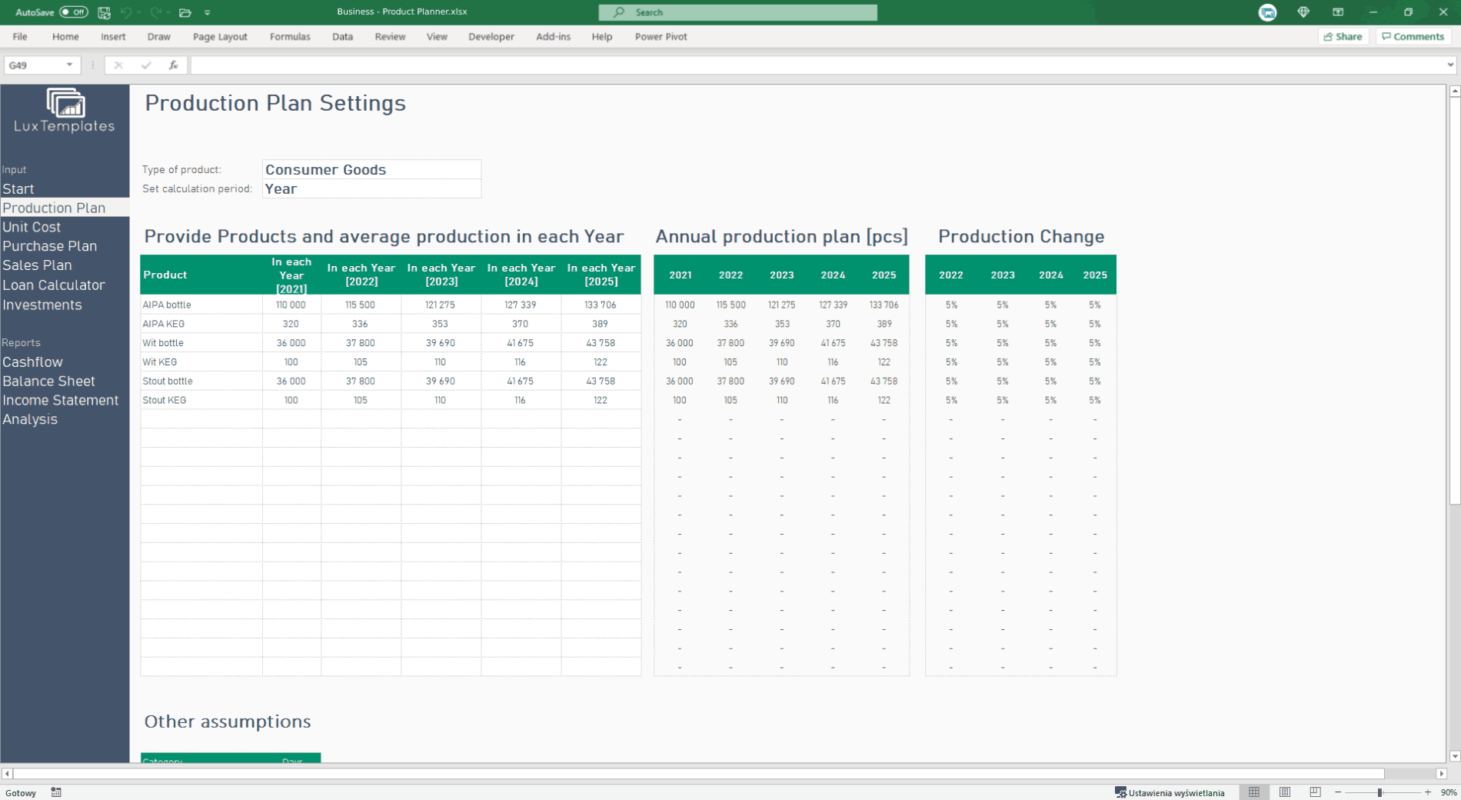Click Ustawienia wyświetlania display settings
Viewport: 1461px width, 800px height.
[x=1170, y=792]
